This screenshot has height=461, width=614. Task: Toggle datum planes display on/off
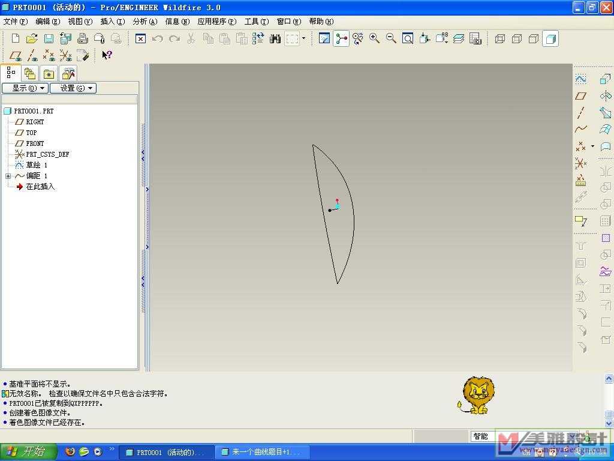[x=16, y=55]
